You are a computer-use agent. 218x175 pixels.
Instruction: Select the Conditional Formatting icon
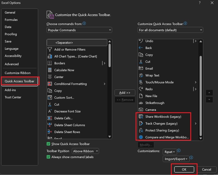point(50,84)
